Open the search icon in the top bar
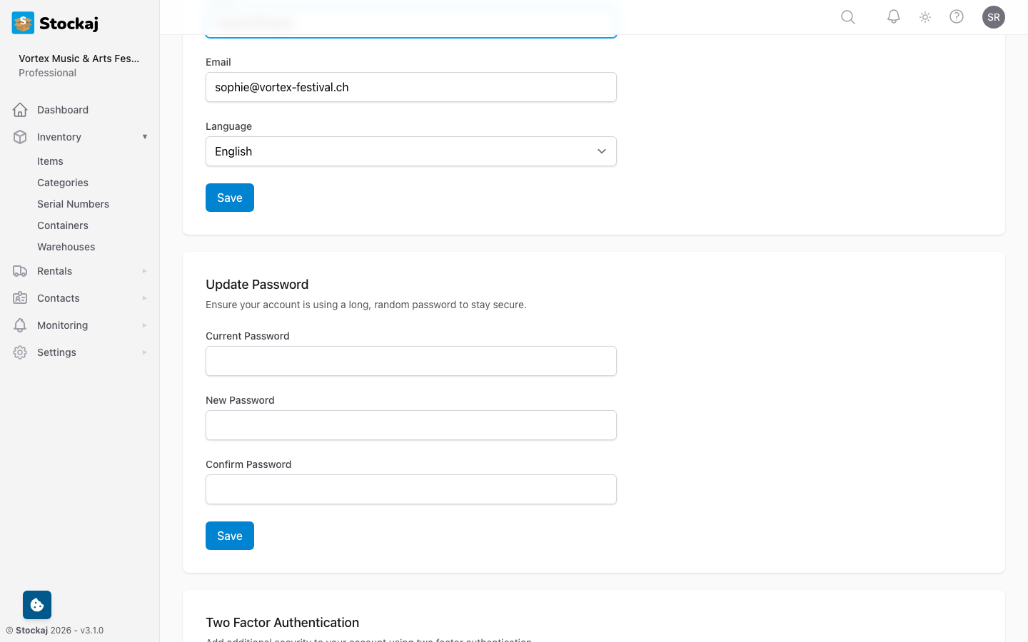The height and width of the screenshot is (642, 1028). coord(847,16)
